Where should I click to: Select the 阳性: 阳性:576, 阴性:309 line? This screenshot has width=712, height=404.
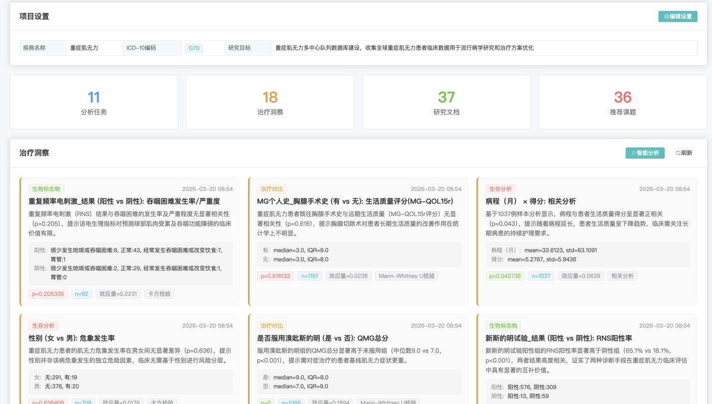tap(523, 387)
